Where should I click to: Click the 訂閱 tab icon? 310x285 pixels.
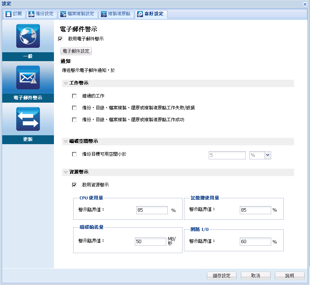click(x=8, y=14)
